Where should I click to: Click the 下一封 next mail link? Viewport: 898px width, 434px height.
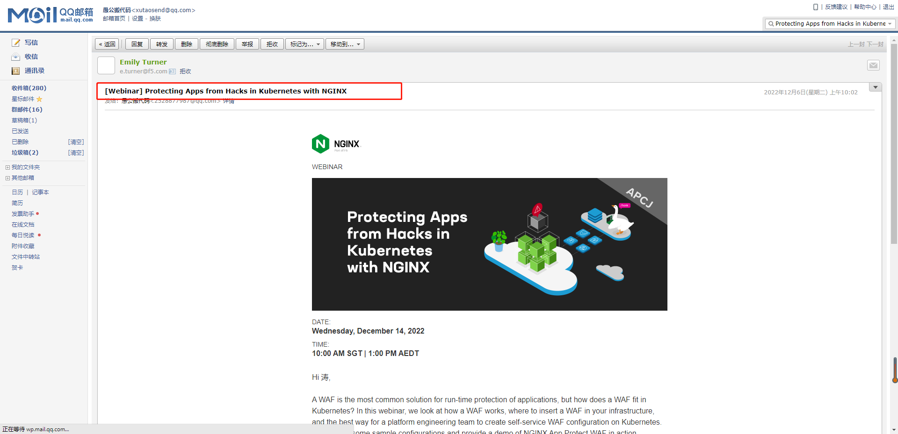pyautogui.click(x=875, y=44)
